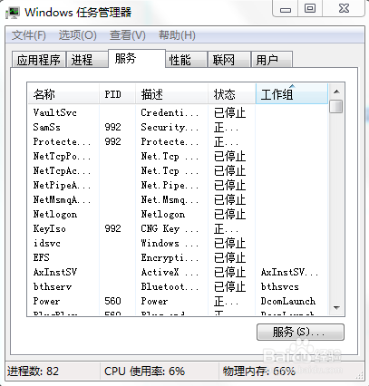The height and width of the screenshot is (386, 369).
Task: Sort by the 状态 column header
Action: (x=232, y=94)
